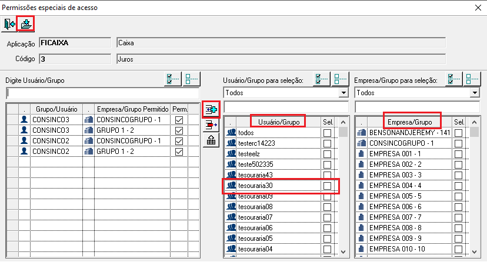Check the Sel. box for tesouraria30
Viewport: 487px width, 262px height.
[x=327, y=186]
